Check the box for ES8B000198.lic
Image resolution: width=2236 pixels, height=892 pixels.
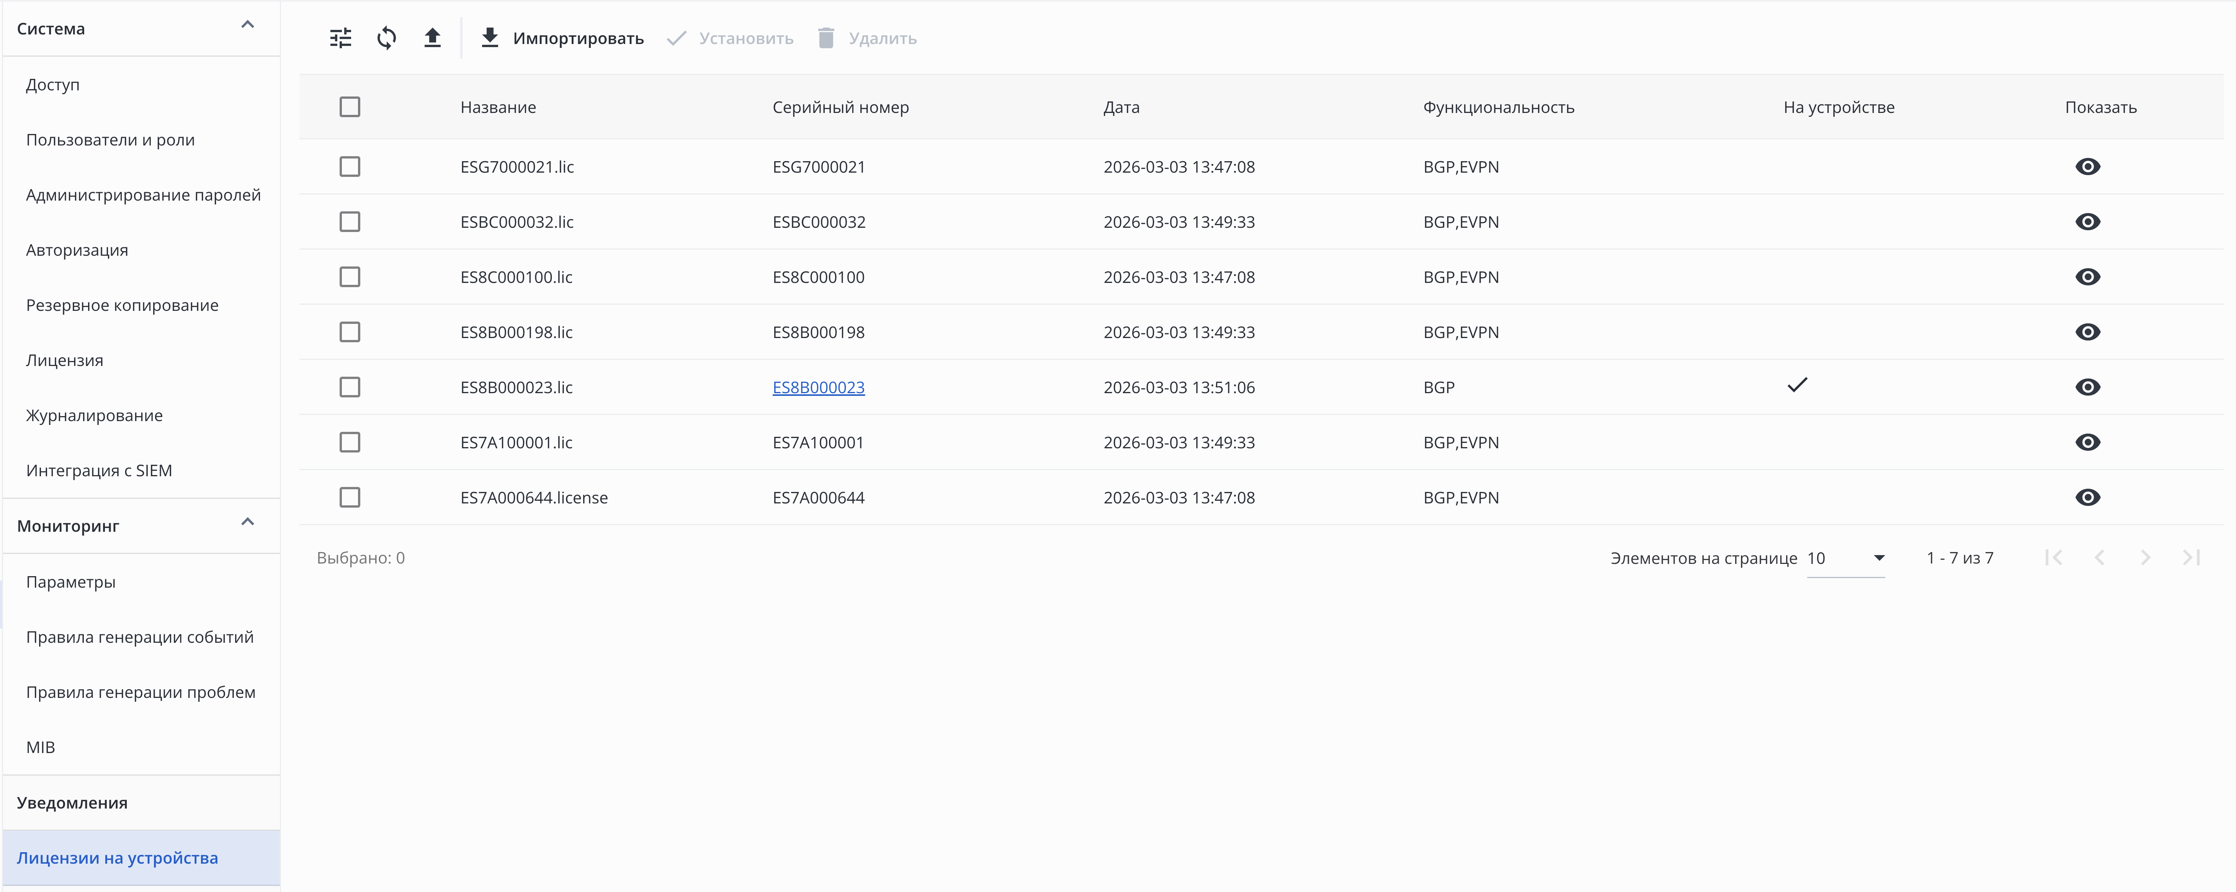tap(350, 332)
